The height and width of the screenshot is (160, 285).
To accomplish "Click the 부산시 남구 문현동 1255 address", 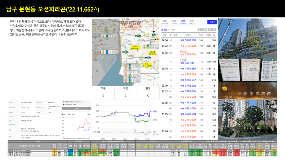I will tap(28, 129).
